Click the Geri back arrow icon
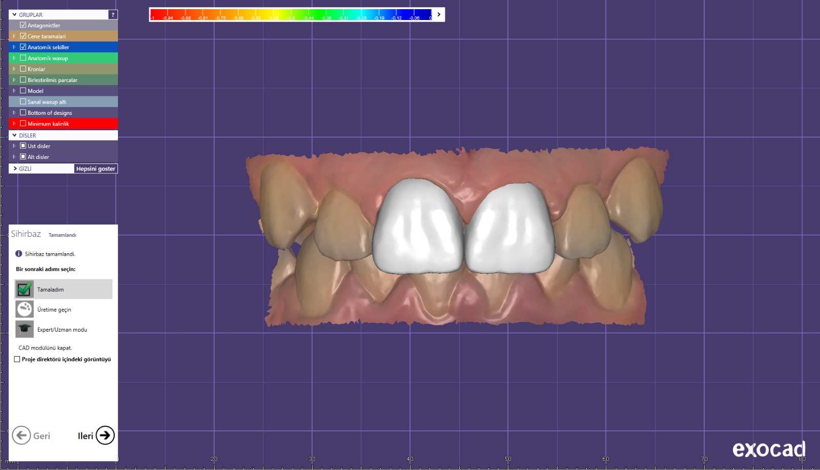Screen dimensions: 820x470 (x=22, y=436)
